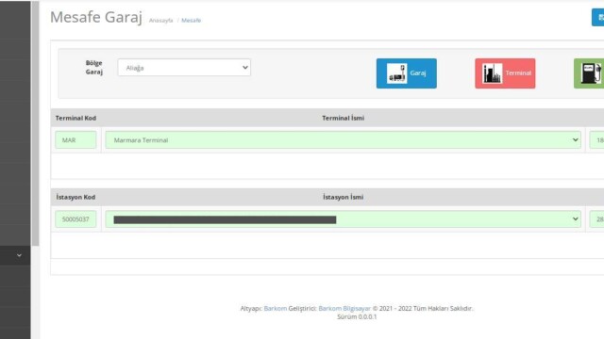The height and width of the screenshot is (339, 604).
Task: Click the Garaj button
Action: click(407, 73)
